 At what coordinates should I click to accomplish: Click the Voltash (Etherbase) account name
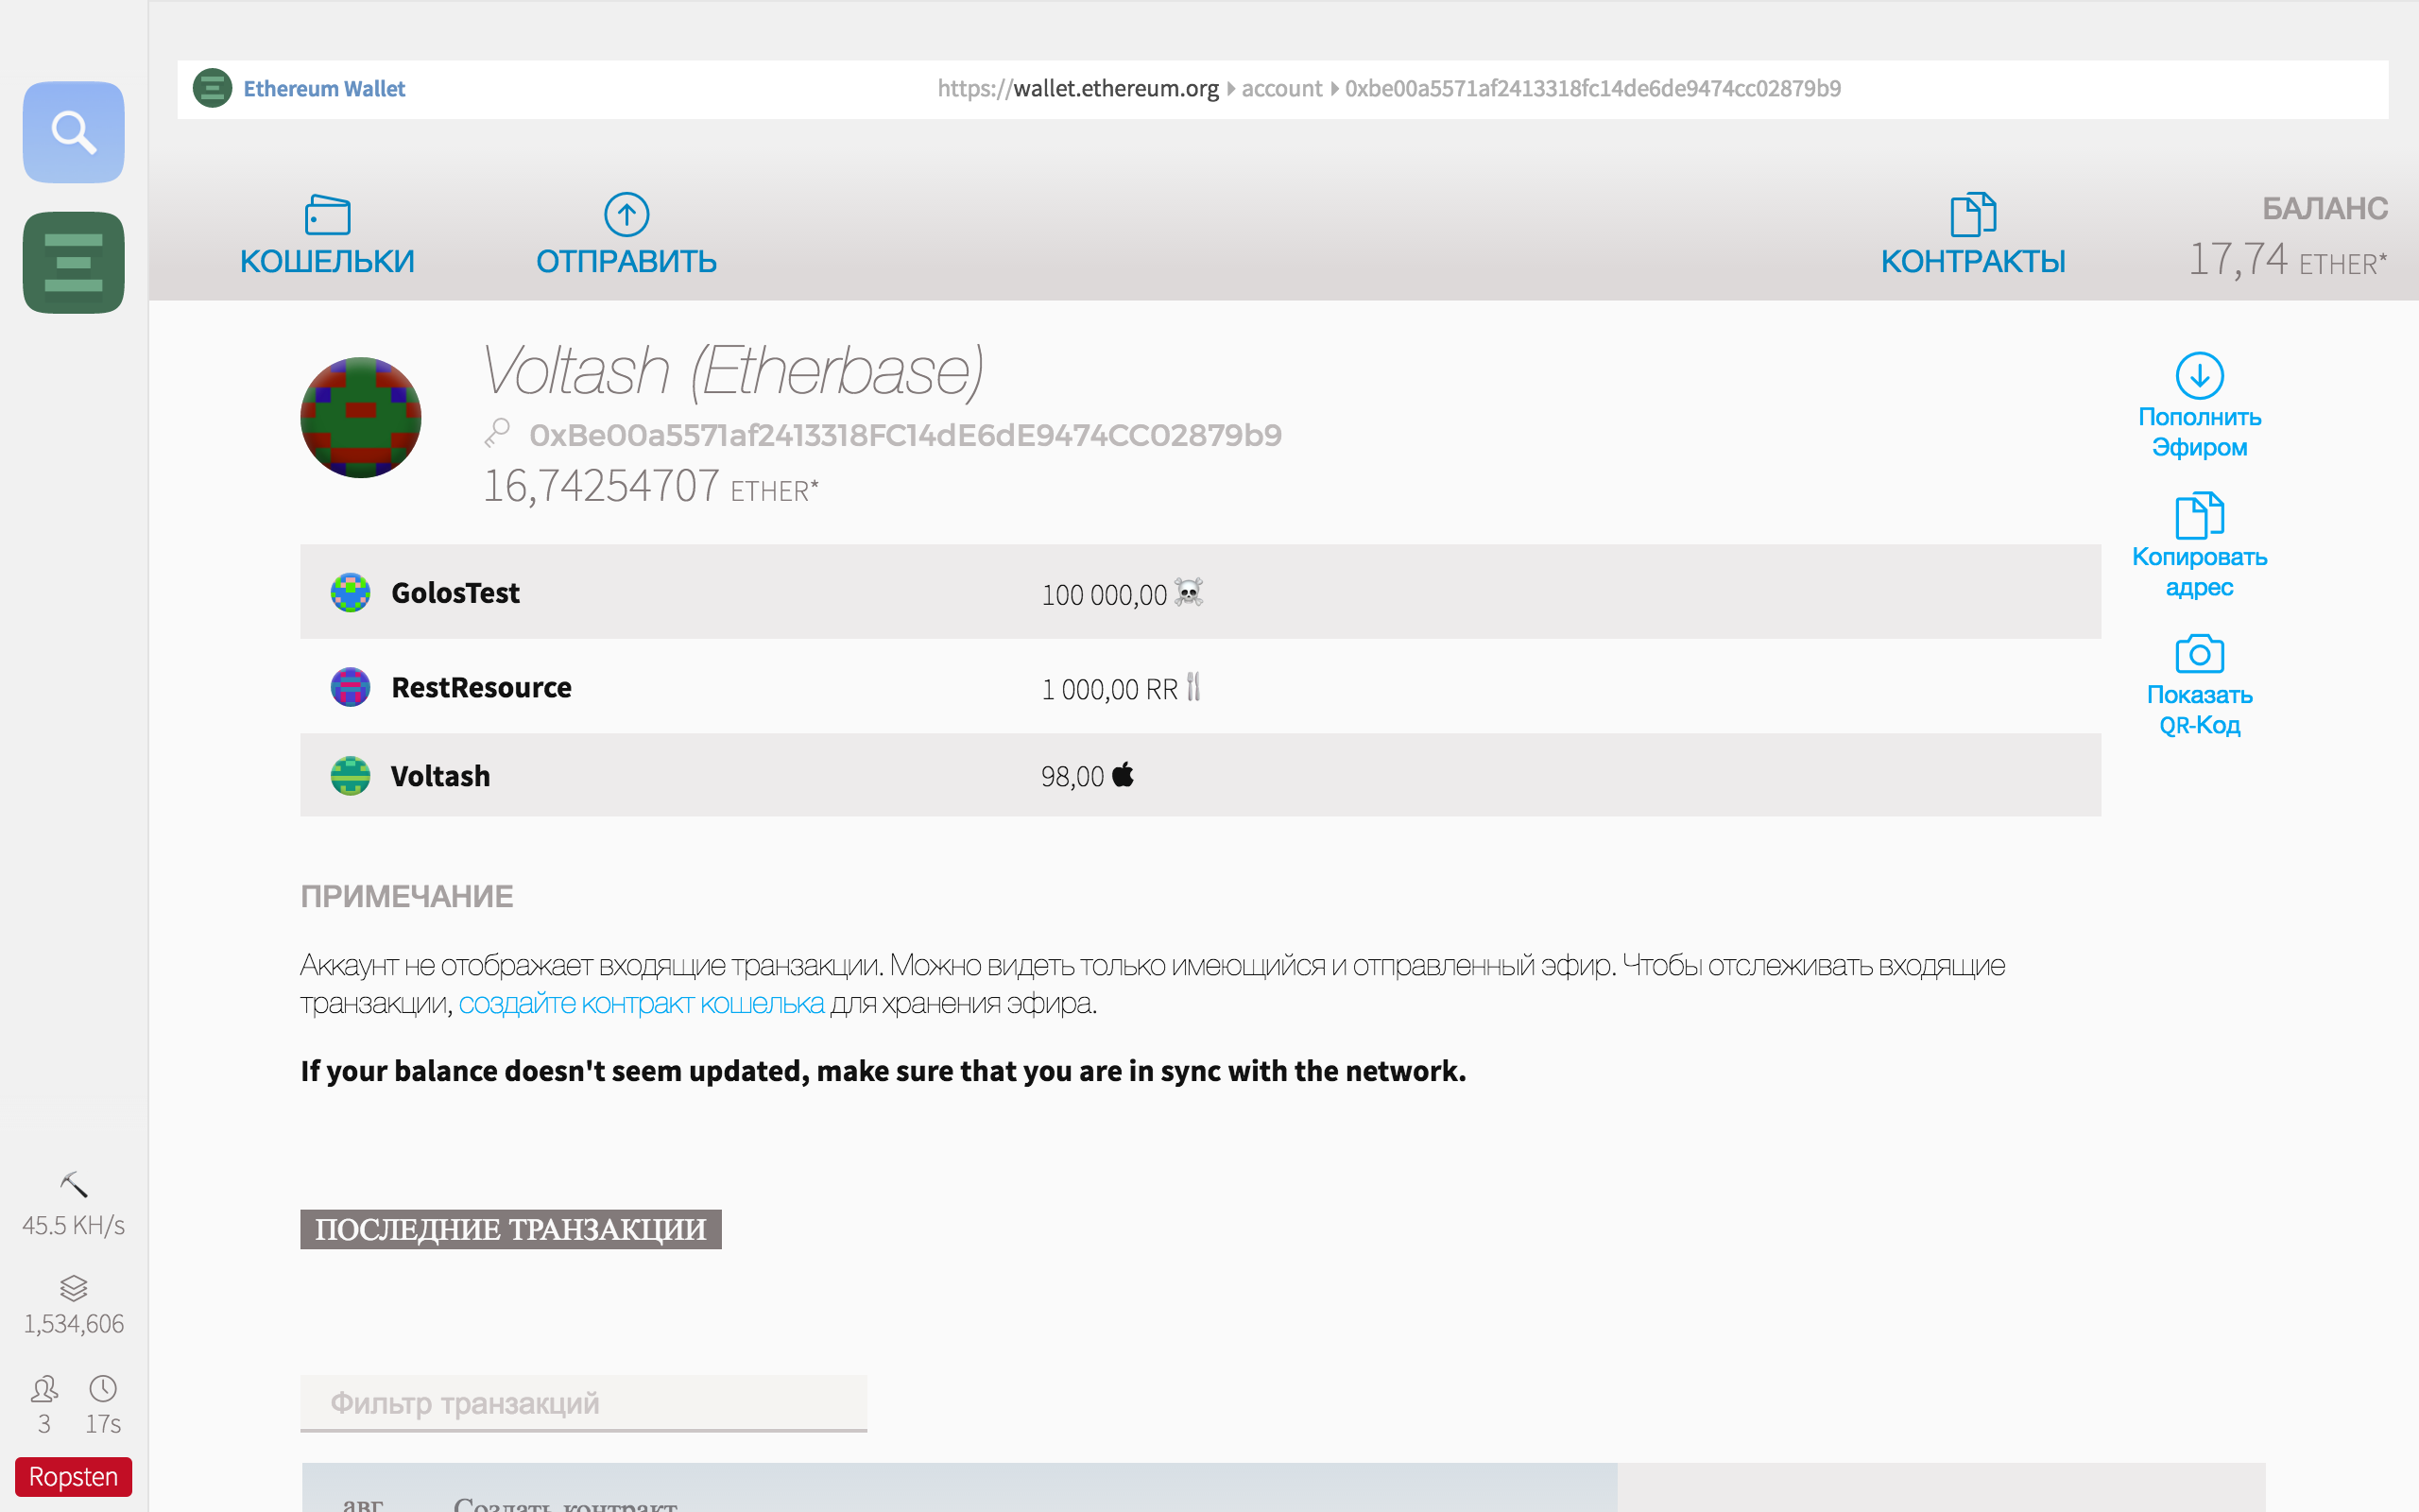pyautogui.click(x=732, y=371)
